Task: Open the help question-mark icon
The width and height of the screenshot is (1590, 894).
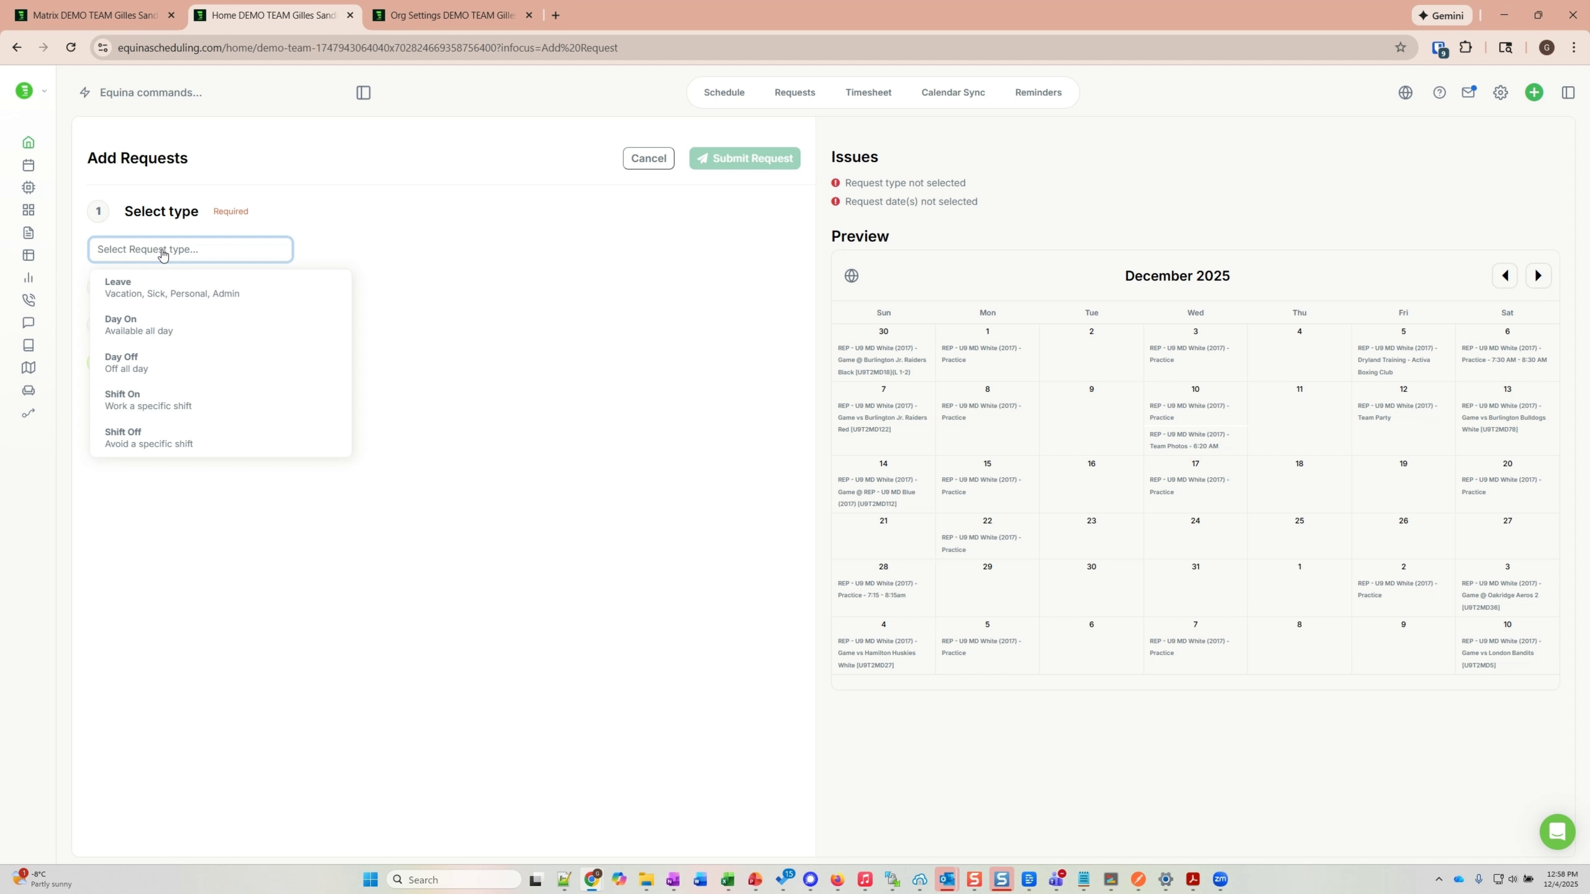Action: [x=1439, y=92]
